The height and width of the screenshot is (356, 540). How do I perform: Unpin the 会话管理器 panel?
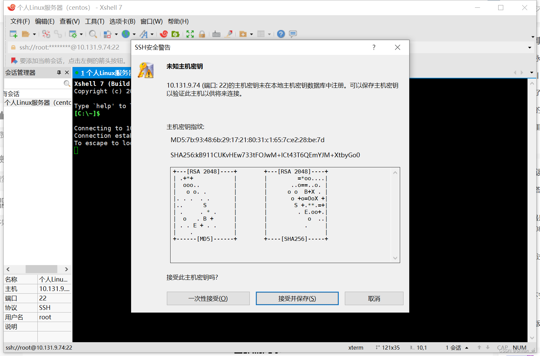59,72
